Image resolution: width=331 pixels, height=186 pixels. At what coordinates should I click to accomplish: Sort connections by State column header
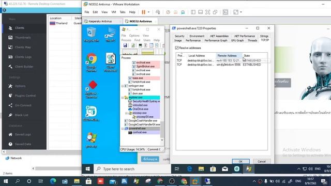(255, 56)
